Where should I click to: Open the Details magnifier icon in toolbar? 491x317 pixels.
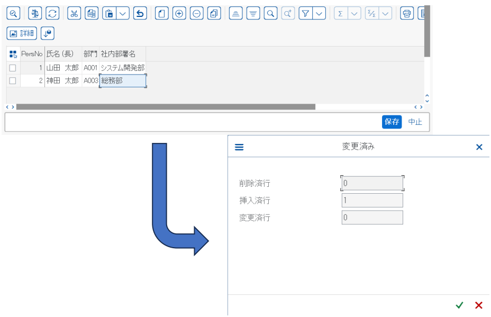(x=13, y=13)
